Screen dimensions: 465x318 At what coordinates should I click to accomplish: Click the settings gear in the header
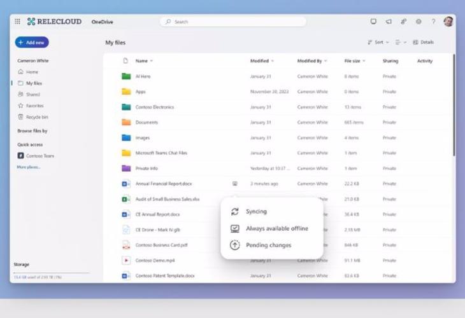[x=418, y=22]
